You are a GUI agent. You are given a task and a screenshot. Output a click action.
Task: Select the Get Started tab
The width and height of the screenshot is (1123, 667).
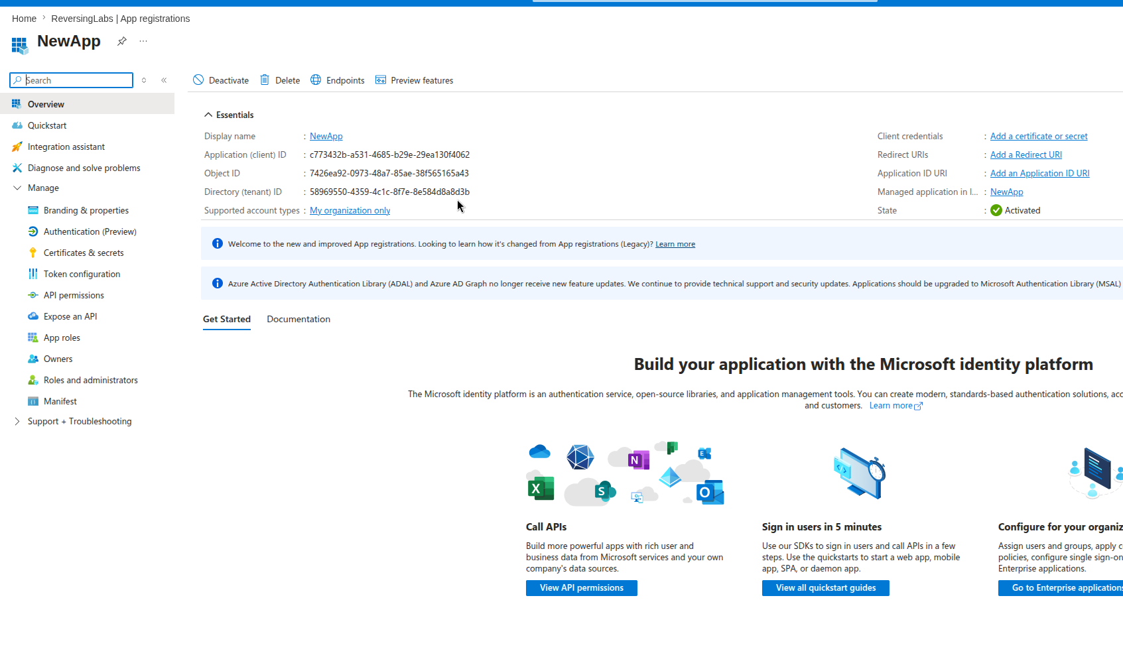[x=227, y=319]
